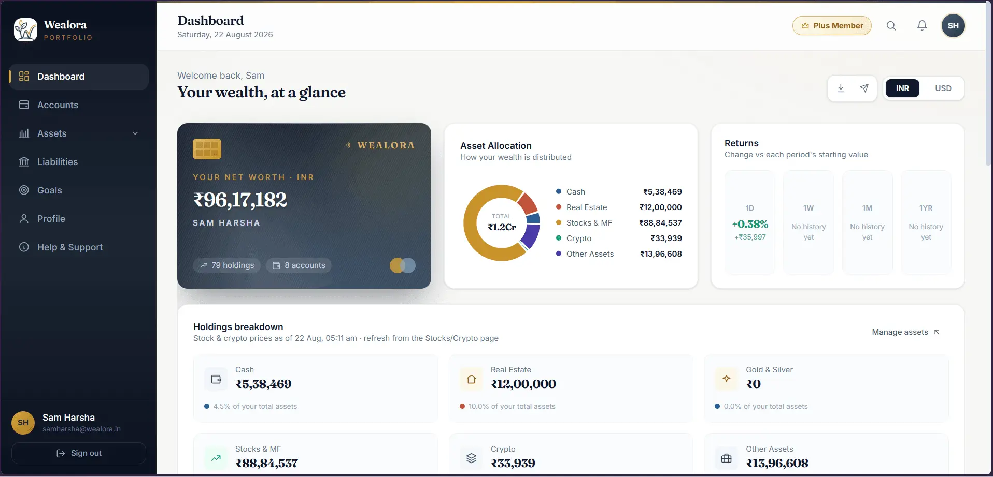993x477 pixels.
Task: Click the SH avatar in sidebar footer
Action: click(x=23, y=423)
